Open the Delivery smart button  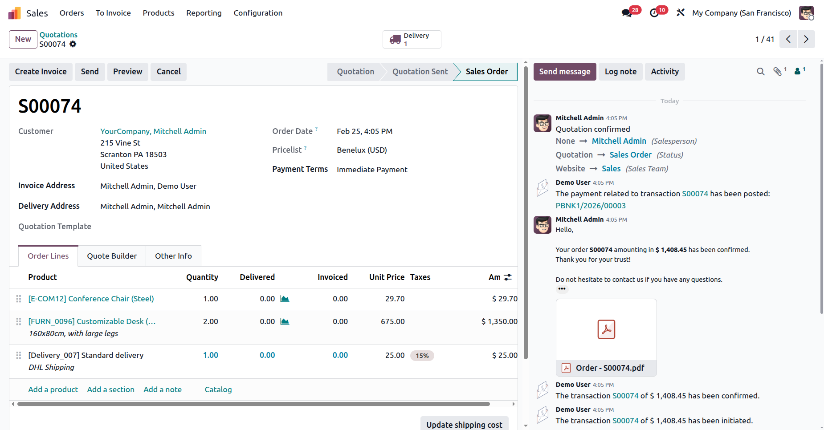coord(412,39)
